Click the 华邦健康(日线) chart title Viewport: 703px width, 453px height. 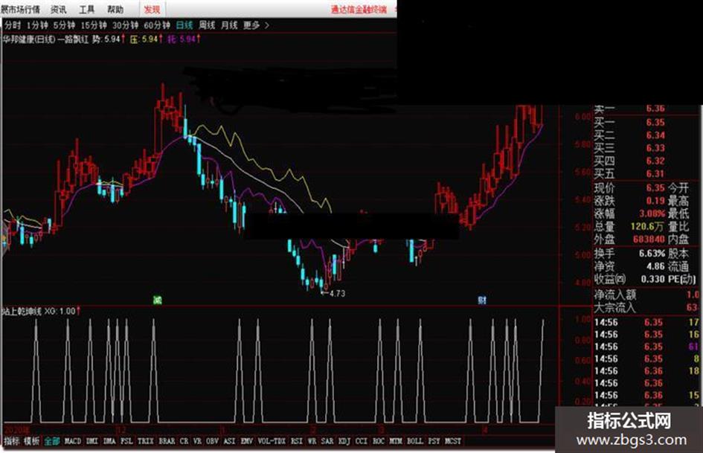point(29,39)
